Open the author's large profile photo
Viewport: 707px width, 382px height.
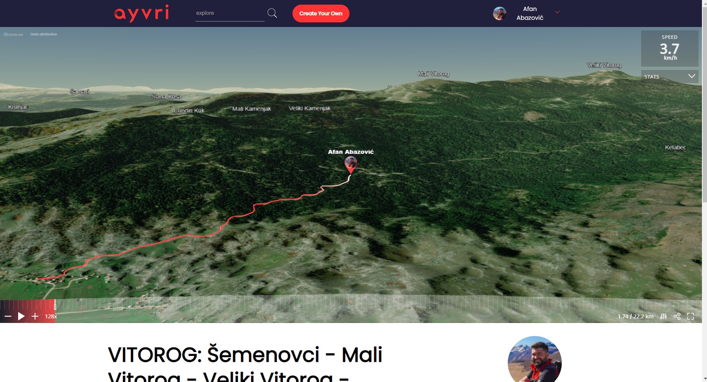[535, 359]
